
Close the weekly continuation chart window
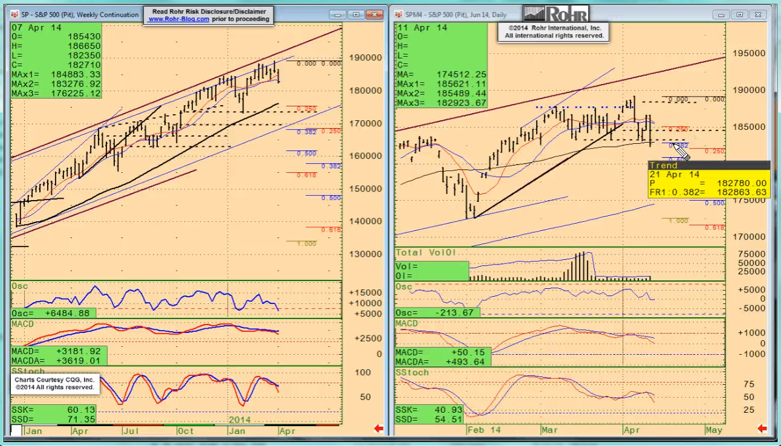(373, 15)
